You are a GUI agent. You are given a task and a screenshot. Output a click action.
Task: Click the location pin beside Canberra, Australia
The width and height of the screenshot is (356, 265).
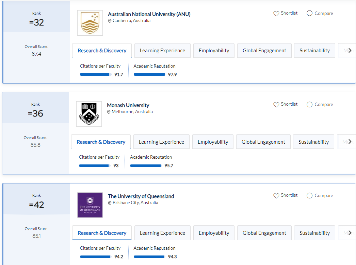[110, 21]
